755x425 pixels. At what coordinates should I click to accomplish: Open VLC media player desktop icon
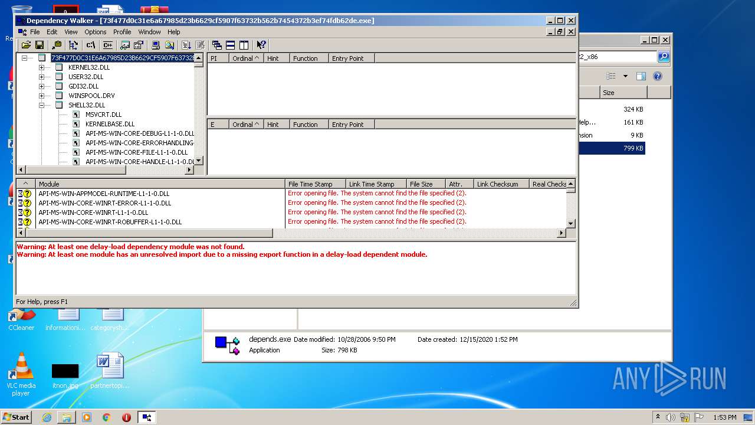click(x=21, y=375)
